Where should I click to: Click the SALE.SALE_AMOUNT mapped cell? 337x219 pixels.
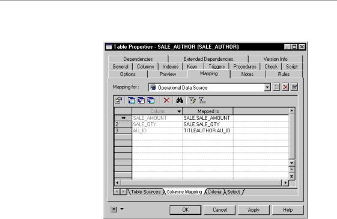click(208, 118)
